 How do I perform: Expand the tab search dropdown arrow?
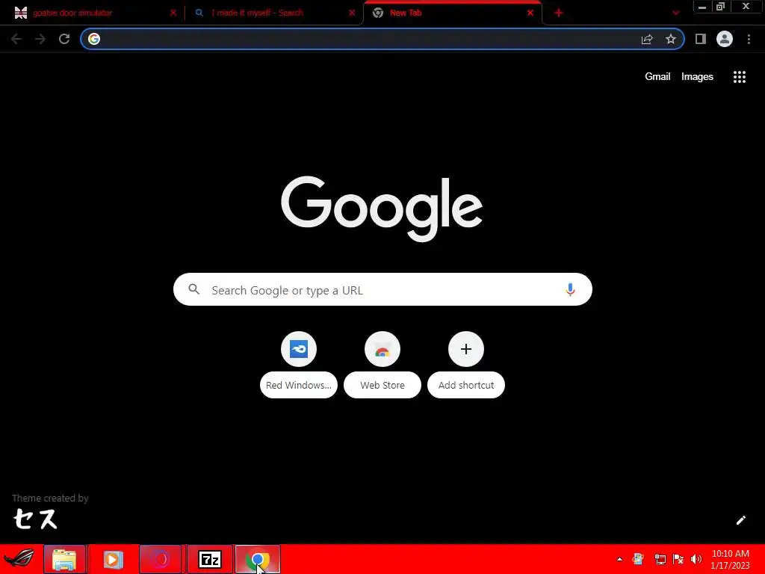point(675,13)
